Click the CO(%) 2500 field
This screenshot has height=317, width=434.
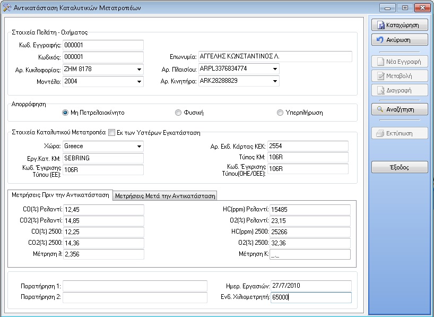[103, 232]
